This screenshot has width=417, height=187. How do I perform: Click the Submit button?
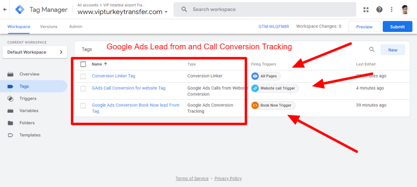point(397,26)
